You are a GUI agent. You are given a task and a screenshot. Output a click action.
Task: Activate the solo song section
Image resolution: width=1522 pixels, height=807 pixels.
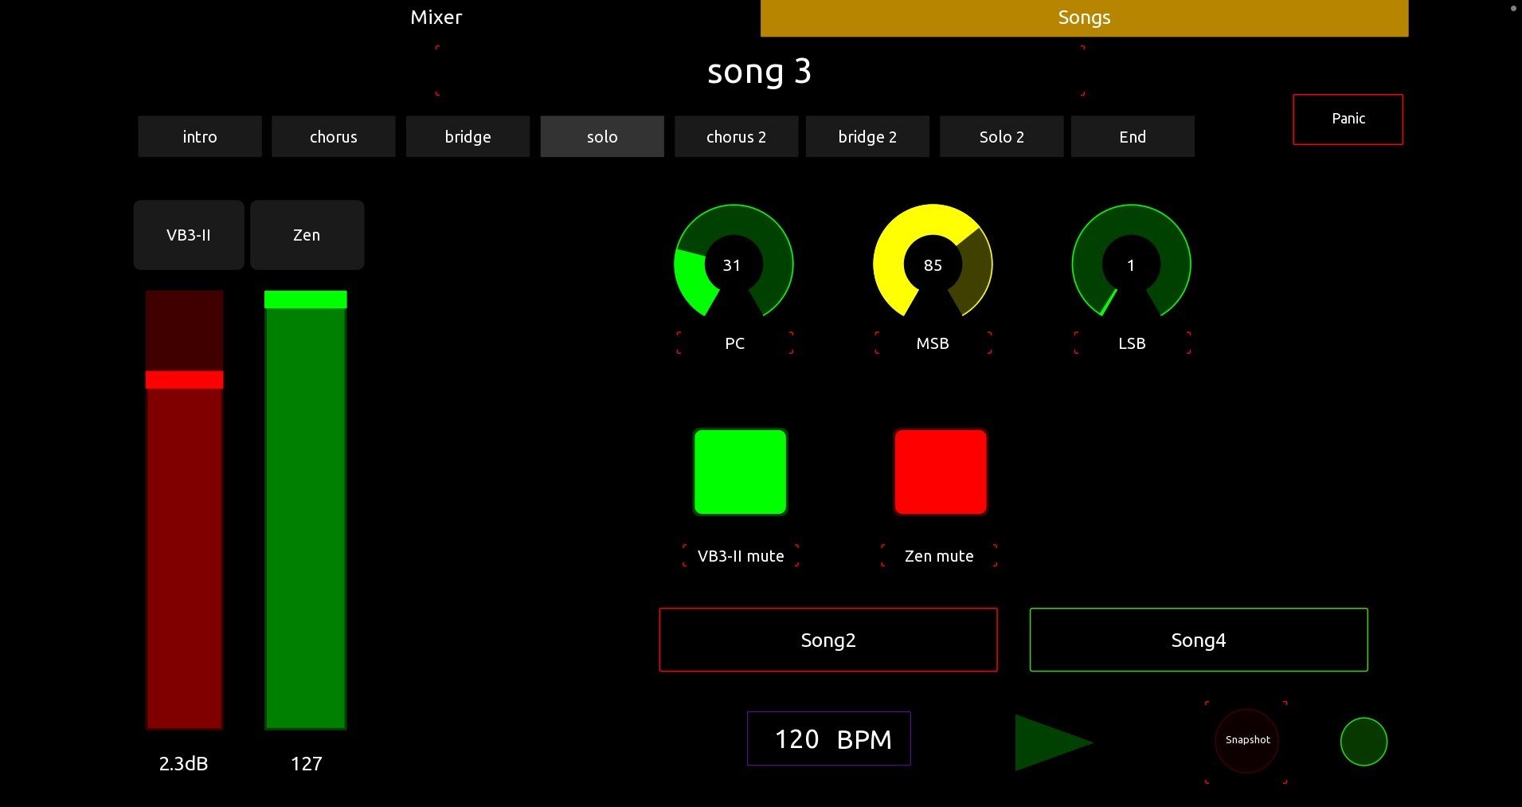tap(601, 136)
